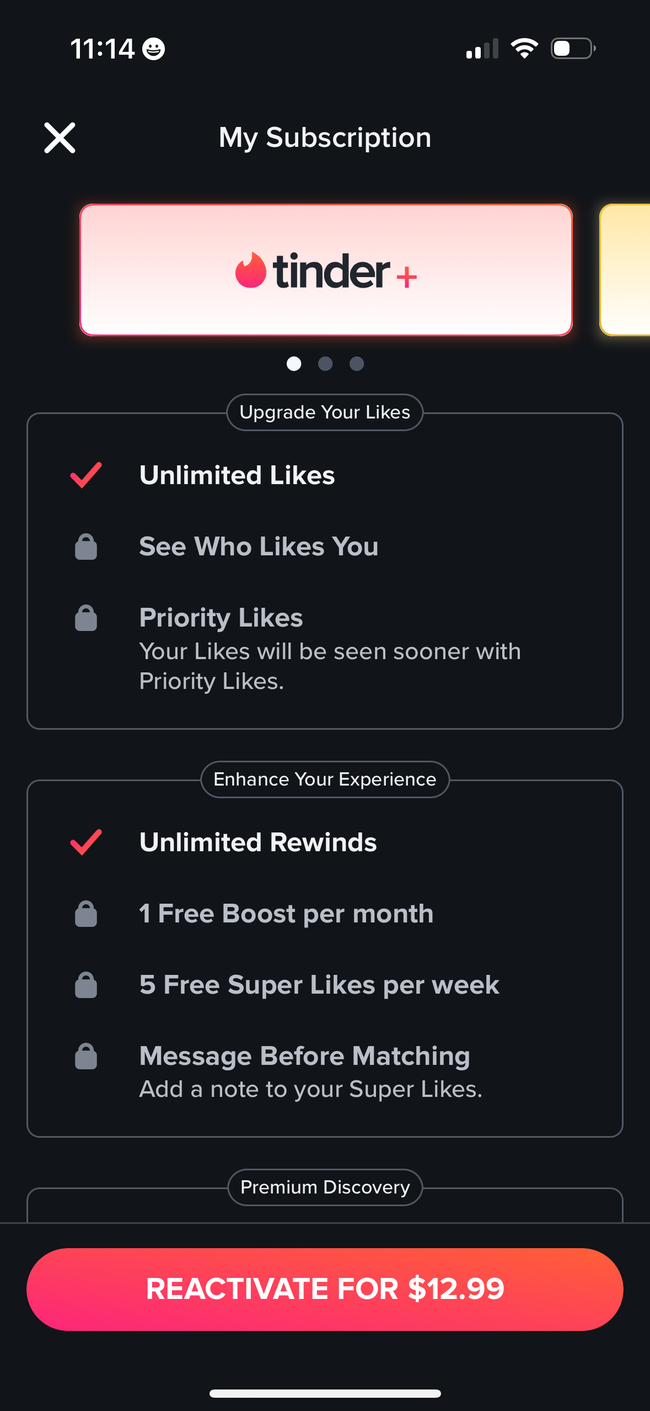This screenshot has width=650, height=1411.
Task: Tap the lock next to Message Before Matching
Action: (86, 1056)
